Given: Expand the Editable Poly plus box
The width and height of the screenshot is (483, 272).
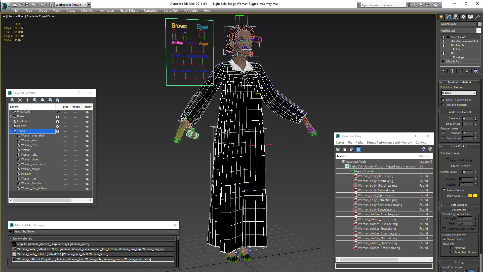Looking at the screenshot, I should point(443,61).
